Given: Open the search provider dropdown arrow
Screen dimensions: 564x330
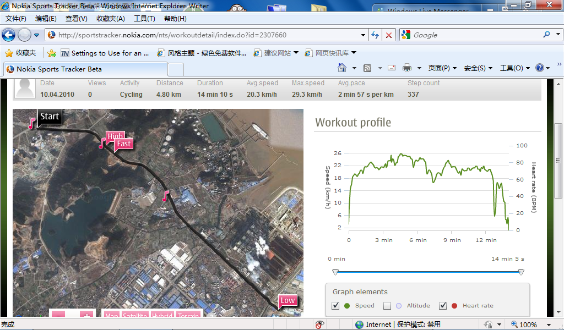Looking at the screenshot, I should (x=558, y=35).
